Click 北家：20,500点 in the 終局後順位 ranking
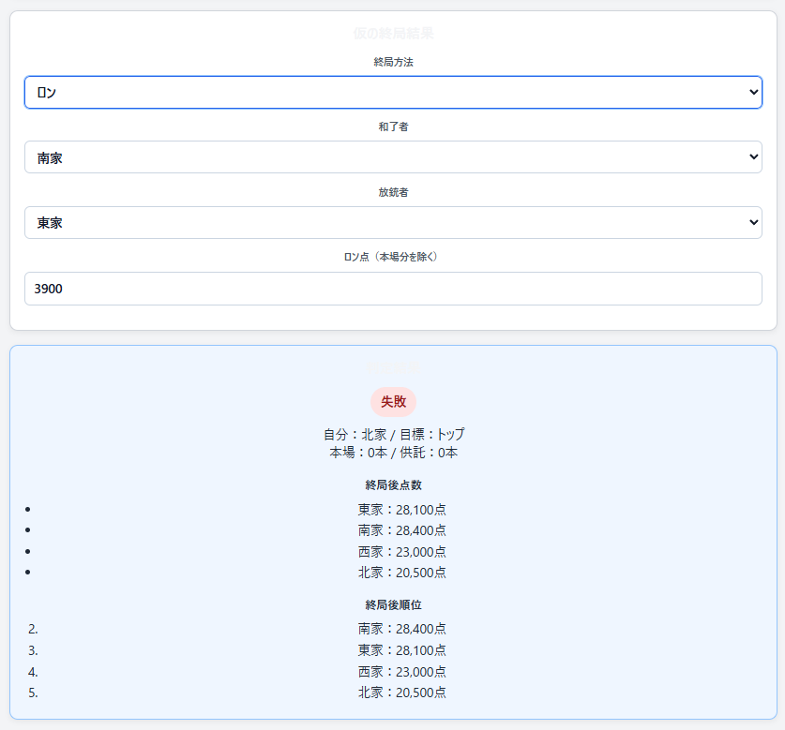Image resolution: width=785 pixels, height=730 pixels. pos(401,693)
